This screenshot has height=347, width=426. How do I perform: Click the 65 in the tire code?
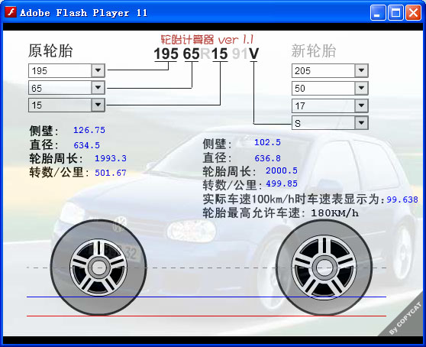click(x=192, y=54)
